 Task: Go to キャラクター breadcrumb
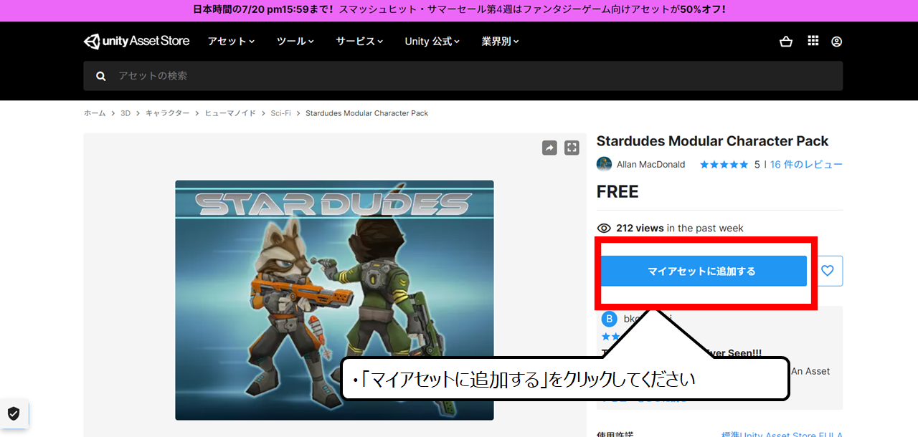point(168,113)
